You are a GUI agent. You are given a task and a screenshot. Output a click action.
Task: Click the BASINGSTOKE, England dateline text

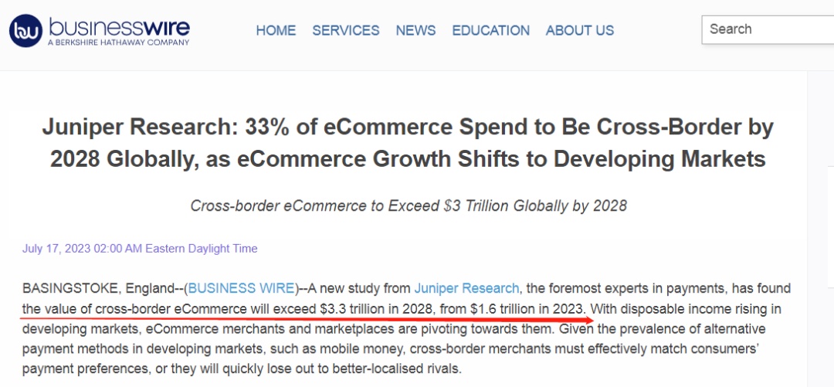(x=98, y=289)
